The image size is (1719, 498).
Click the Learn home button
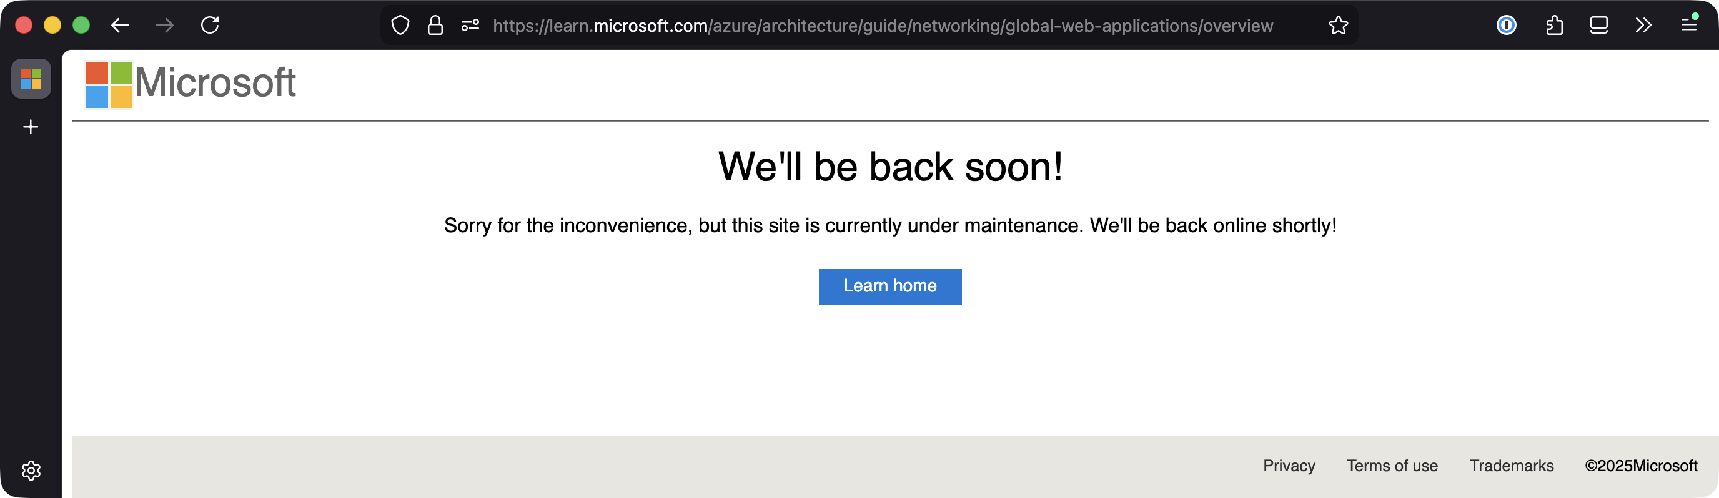click(x=889, y=286)
